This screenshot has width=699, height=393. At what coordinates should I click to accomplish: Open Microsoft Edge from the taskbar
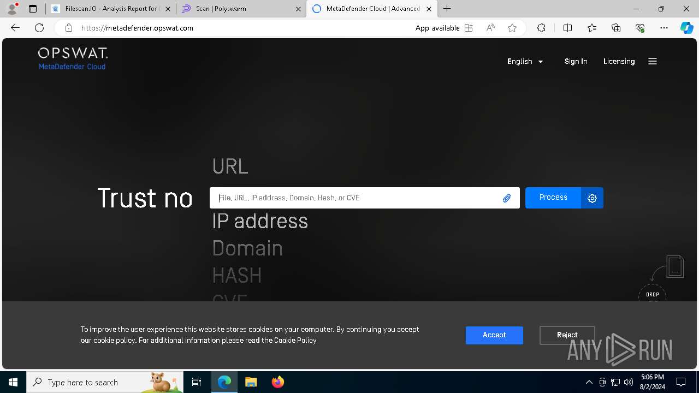[x=224, y=382]
